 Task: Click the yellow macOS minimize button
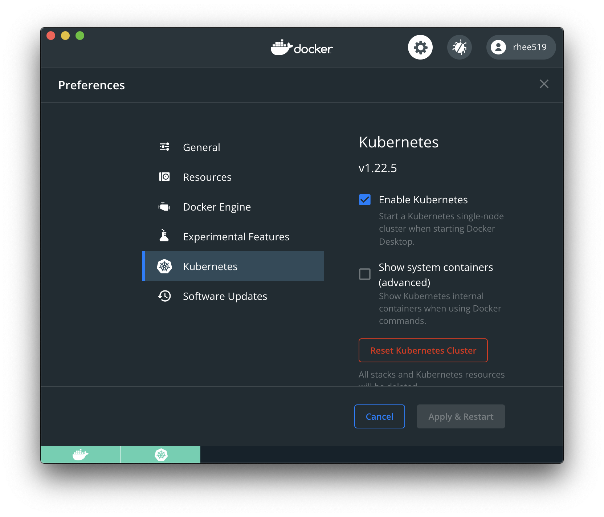[65, 36]
